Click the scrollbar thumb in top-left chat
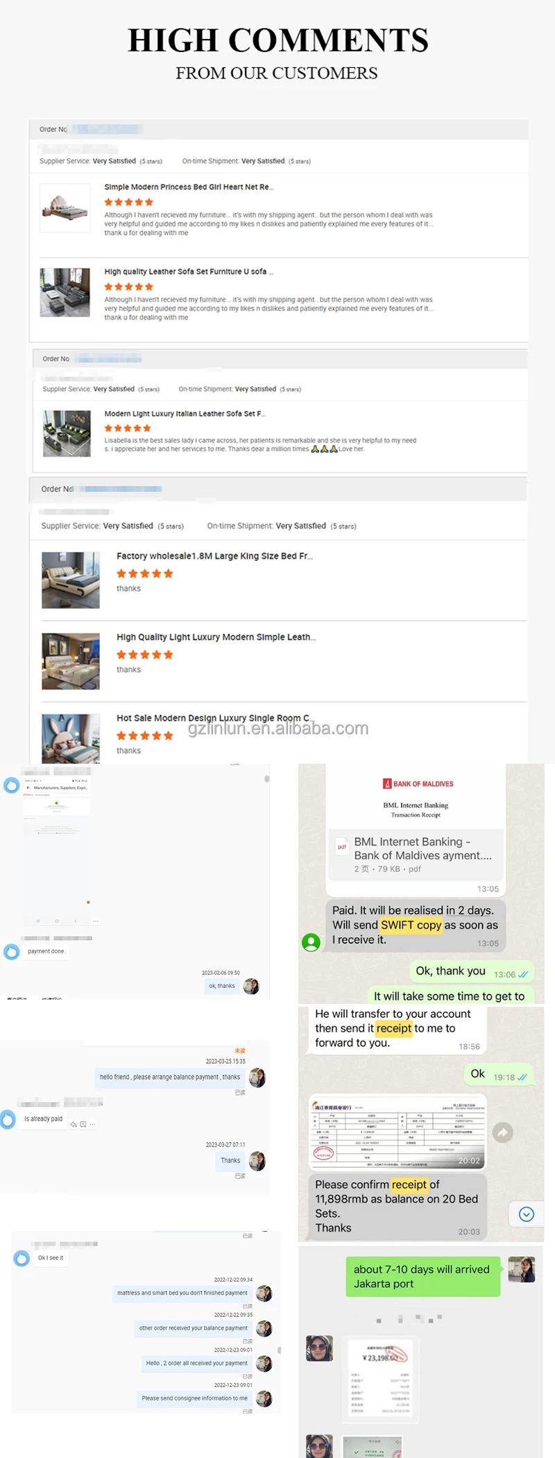 coord(266,779)
